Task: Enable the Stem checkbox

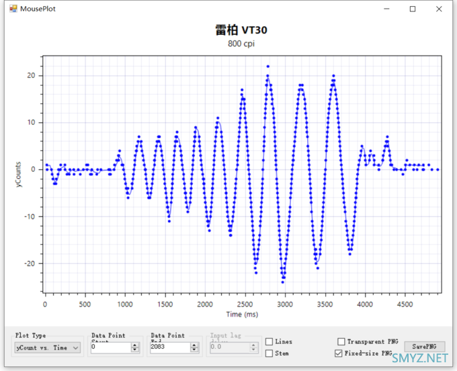Action: [x=269, y=354]
